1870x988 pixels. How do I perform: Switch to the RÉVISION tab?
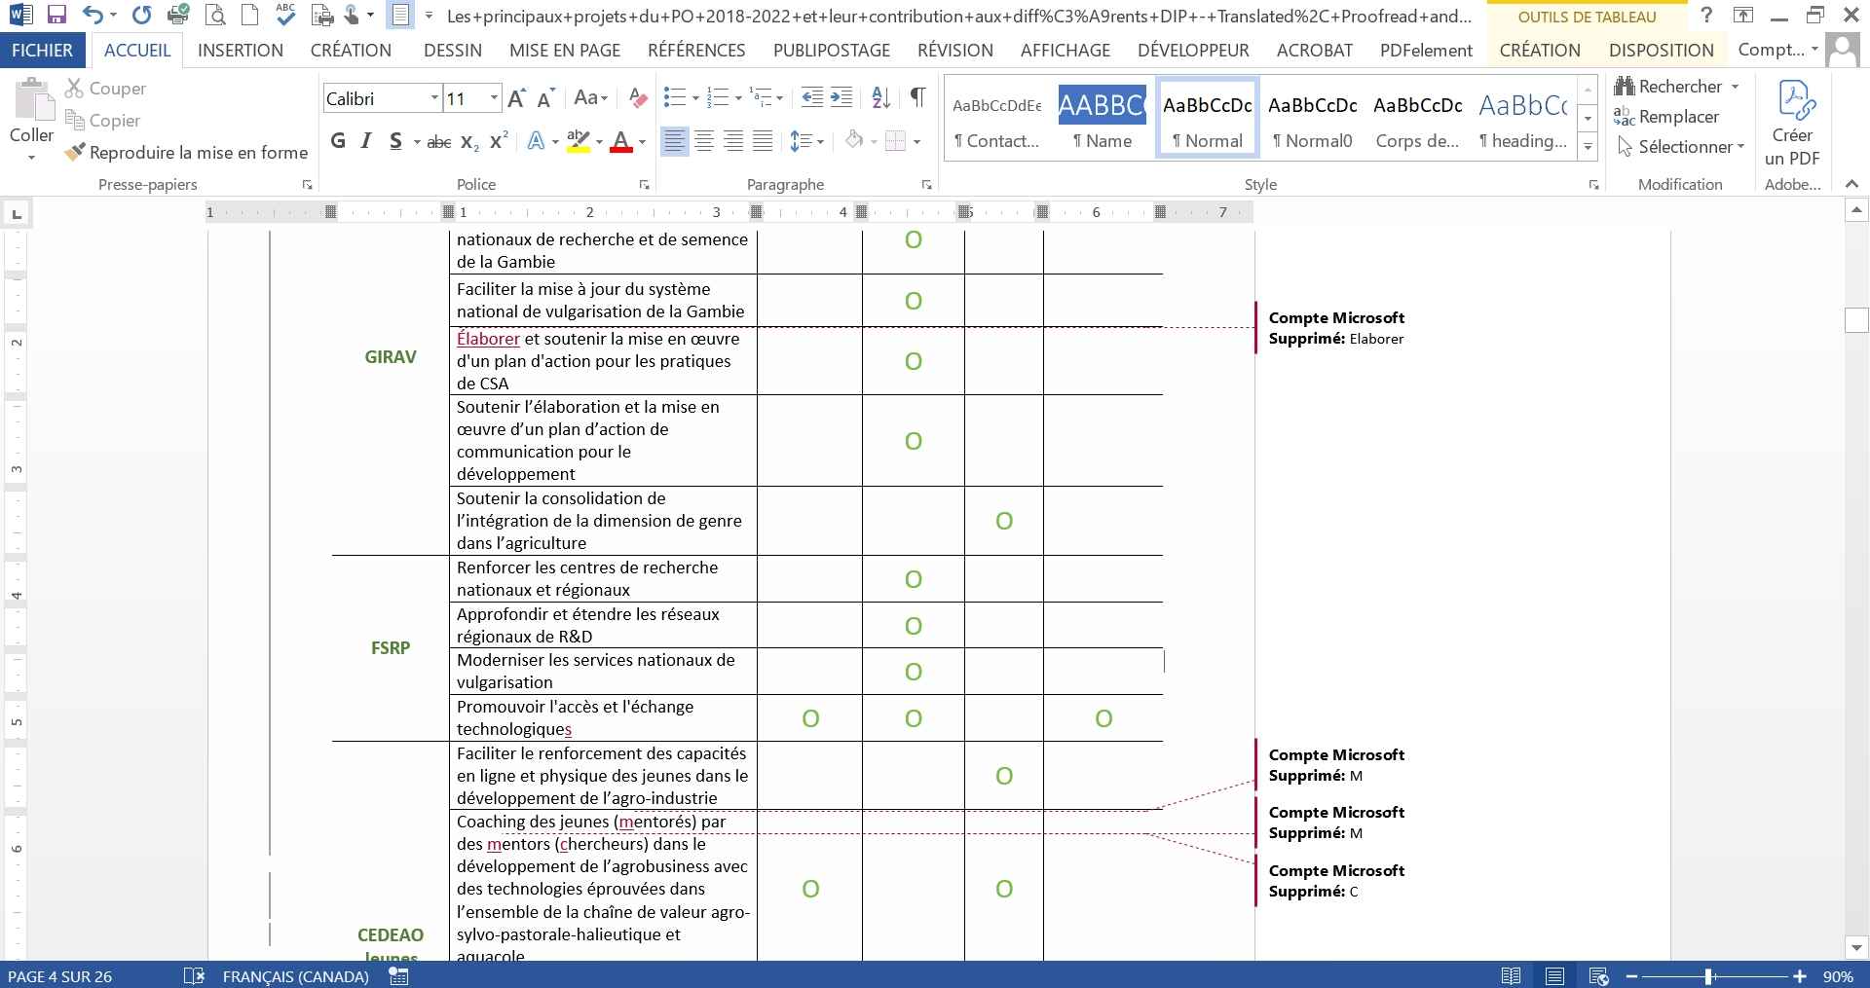click(x=955, y=51)
